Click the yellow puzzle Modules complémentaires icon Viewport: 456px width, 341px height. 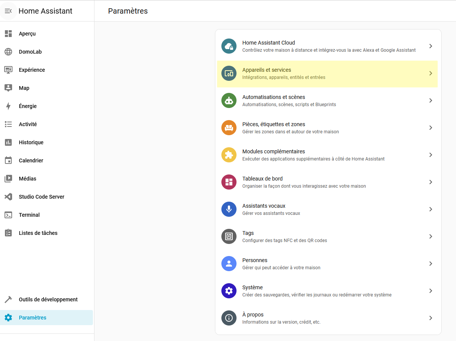coord(229,155)
